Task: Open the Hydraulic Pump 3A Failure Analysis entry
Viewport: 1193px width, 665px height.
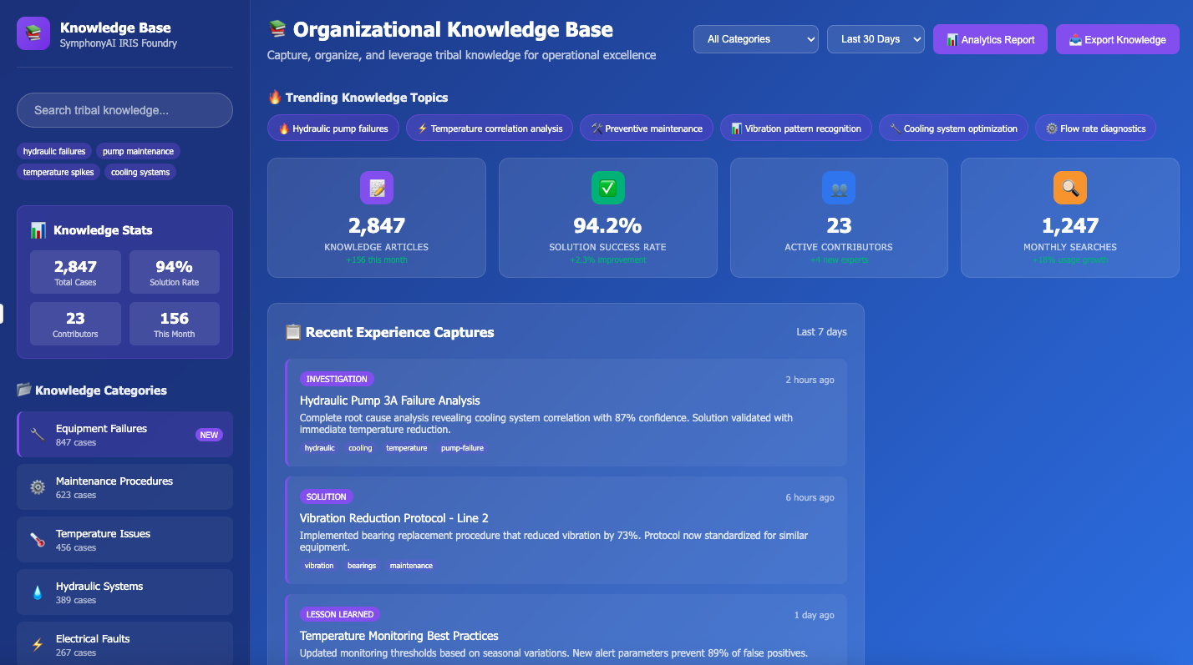Action: [x=390, y=401]
